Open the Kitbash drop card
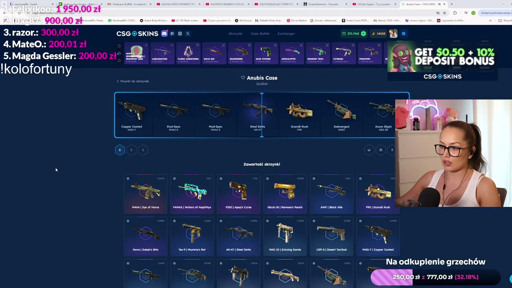The image size is (512, 288). coord(344,53)
